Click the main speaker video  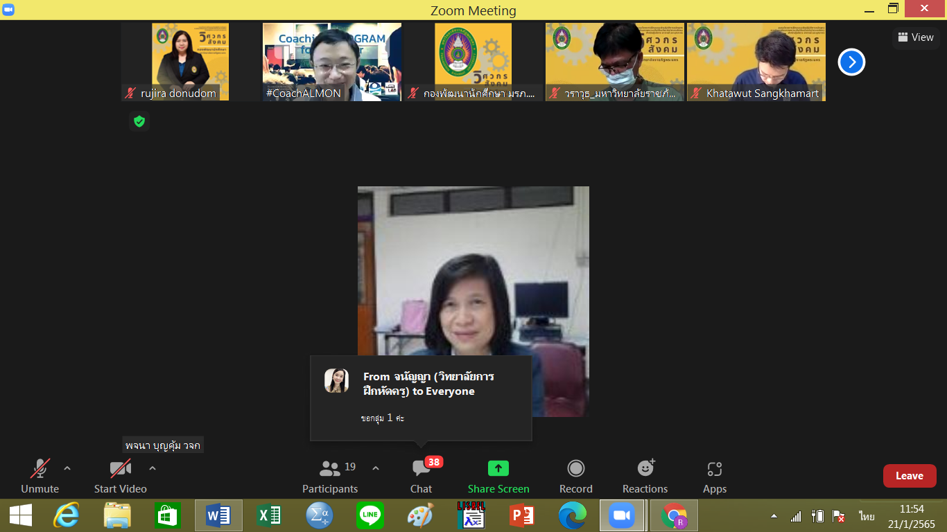pos(473,301)
